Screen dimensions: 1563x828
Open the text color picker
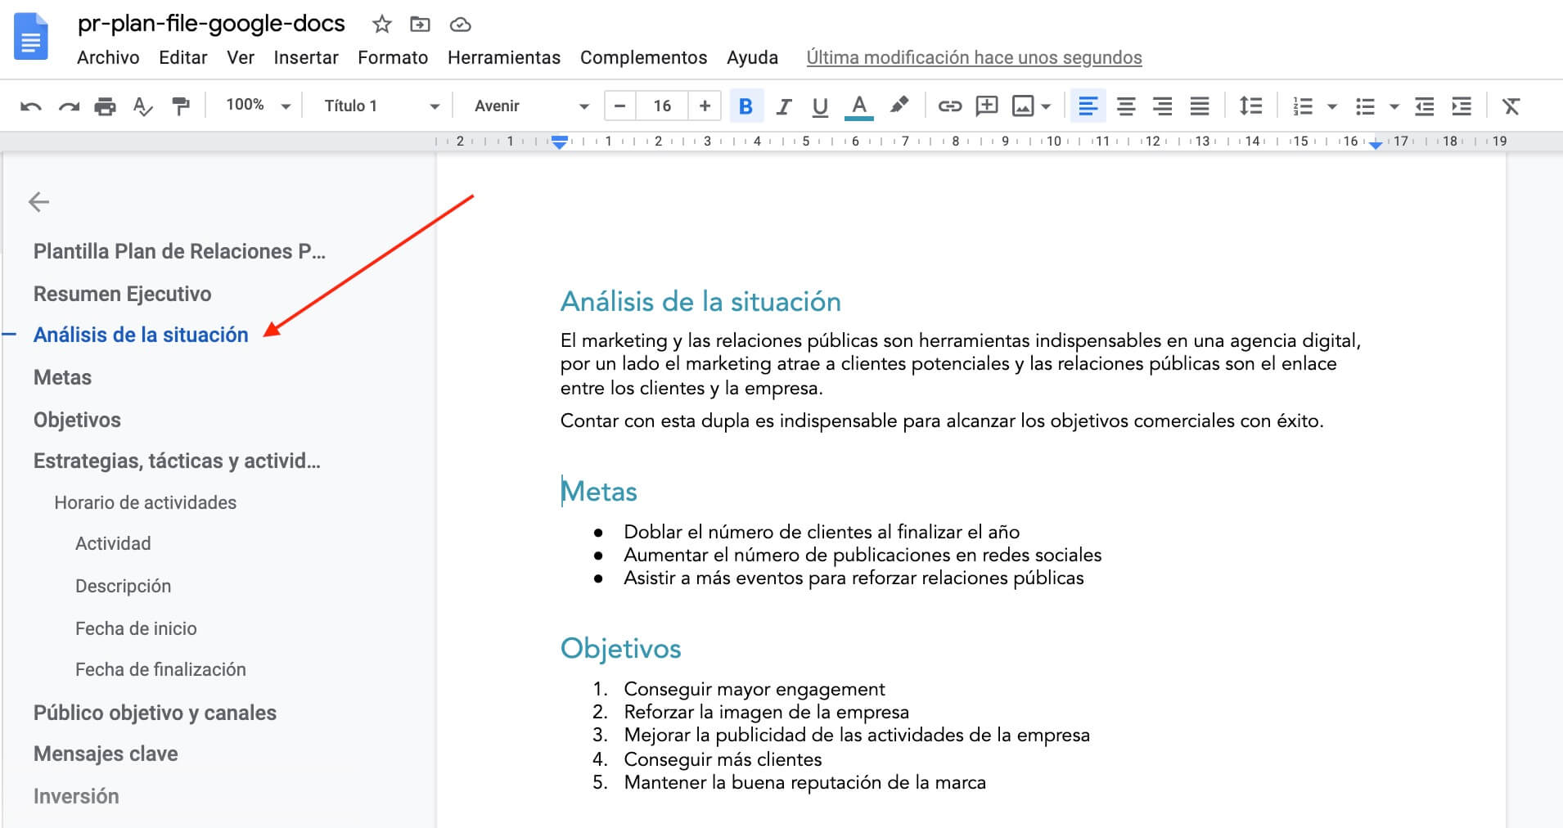click(x=858, y=106)
